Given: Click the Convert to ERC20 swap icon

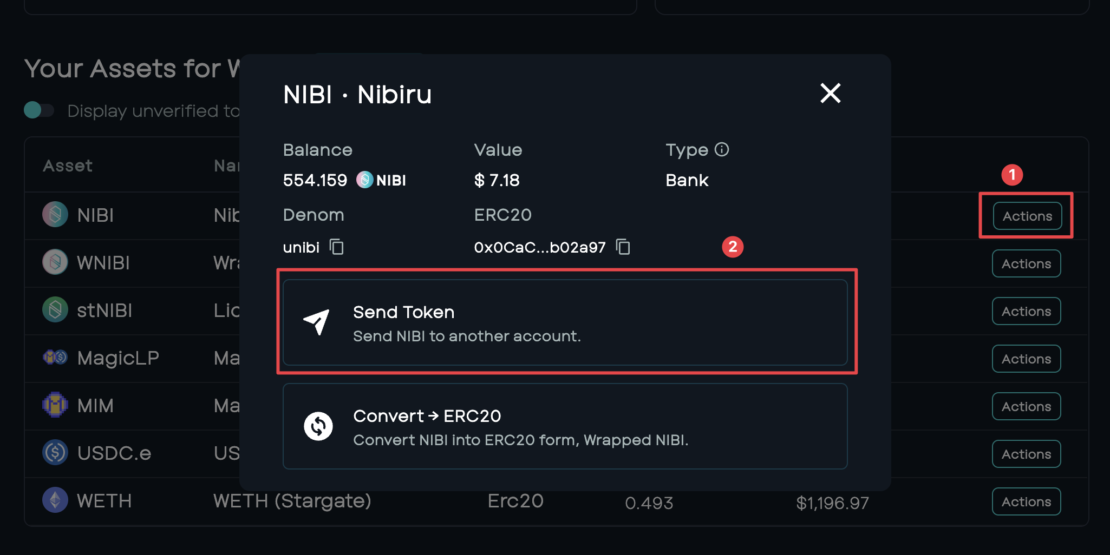Looking at the screenshot, I should coord(318,426).
